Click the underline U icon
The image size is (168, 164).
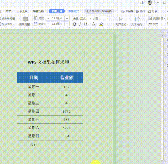click(85, 24)
